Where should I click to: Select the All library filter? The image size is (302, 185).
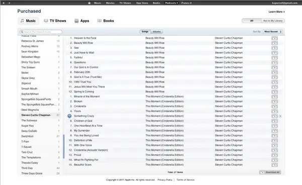pyautogui.click(x=252, y=21)
